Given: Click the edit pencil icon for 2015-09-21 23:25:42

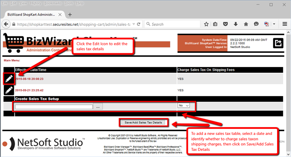Looking at the screenshot, I should coord(9,90).
